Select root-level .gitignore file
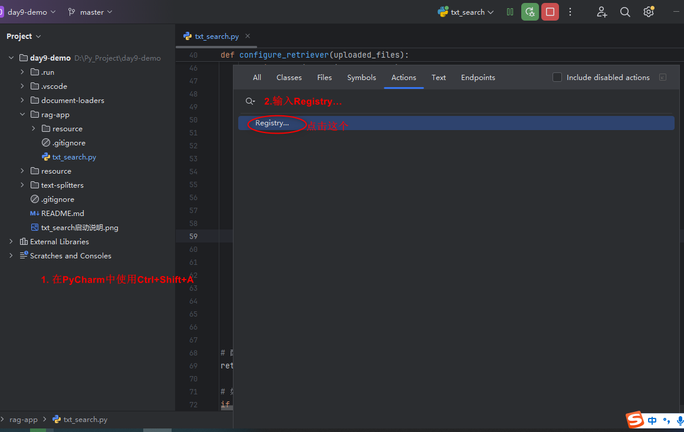 coord(58,200)
